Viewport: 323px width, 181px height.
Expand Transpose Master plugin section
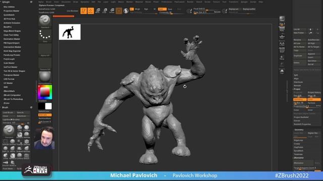click(x=11, y=75)
